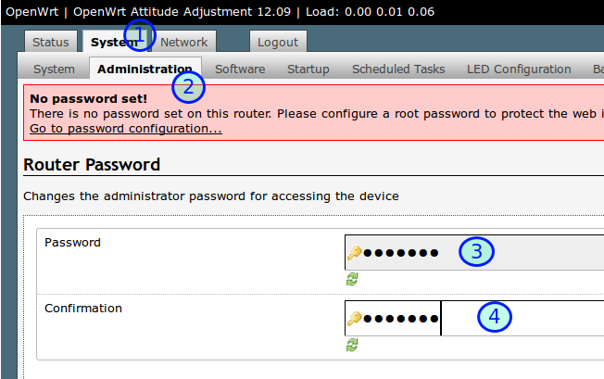Follow the 'Go to password configuration...' link
604x379 pixels.
[x=126, y=129]
